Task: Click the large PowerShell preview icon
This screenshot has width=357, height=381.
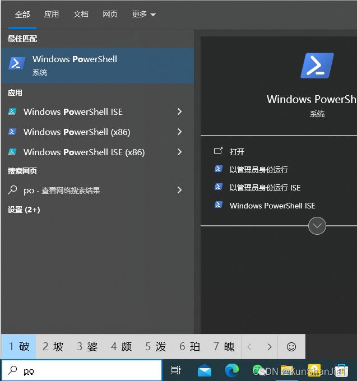Action: [x=317, y=66]
